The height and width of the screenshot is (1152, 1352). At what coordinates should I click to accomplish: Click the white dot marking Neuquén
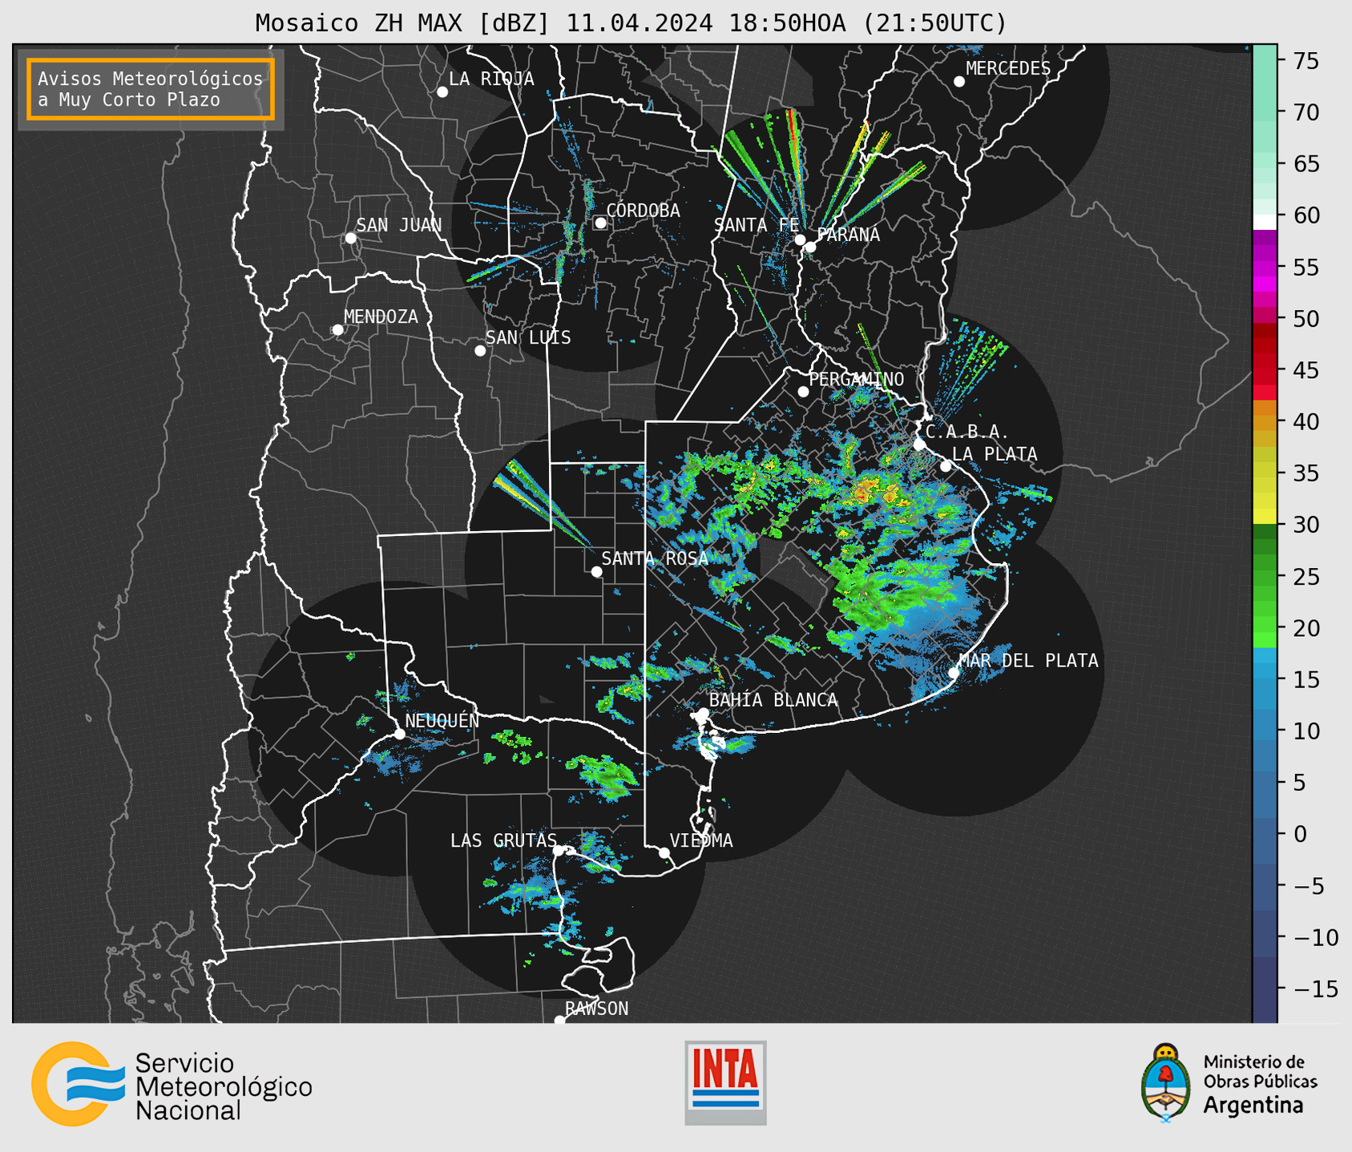(399, 734)
